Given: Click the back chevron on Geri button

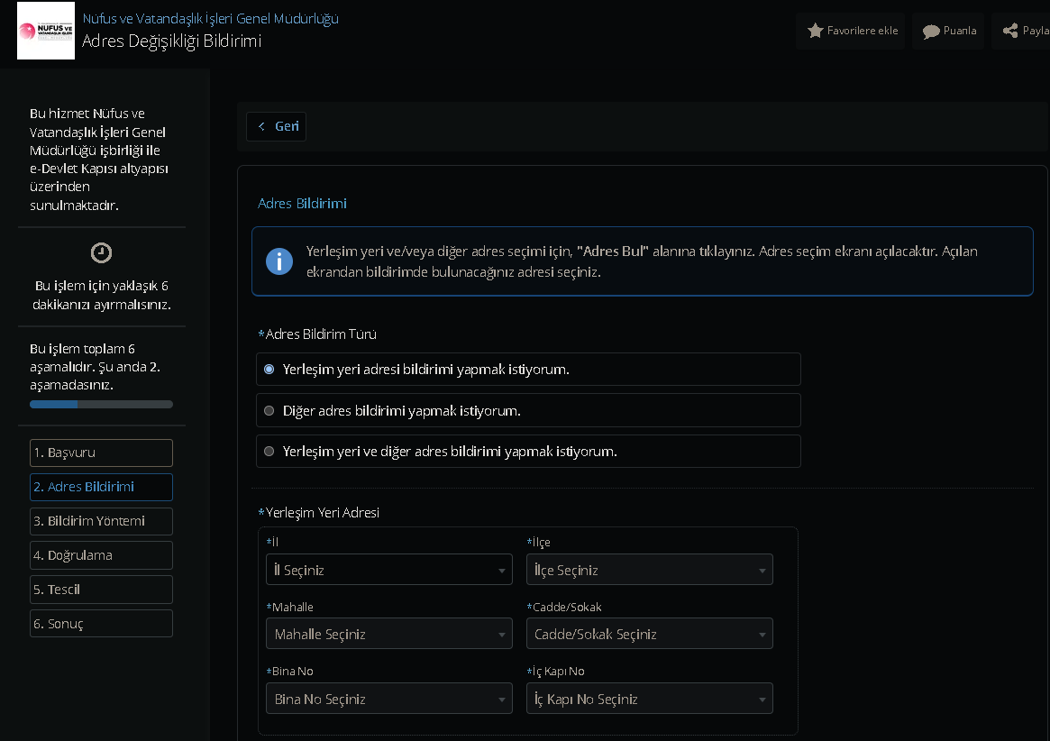Looking at the screenshot, I should pyautogui.click(x=261, y=126).
